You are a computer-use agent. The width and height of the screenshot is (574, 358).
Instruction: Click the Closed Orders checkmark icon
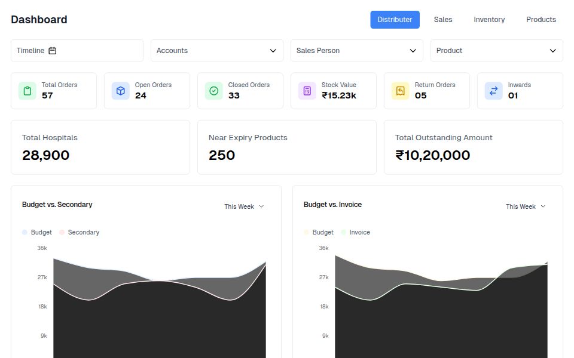(x=213, y=90)
